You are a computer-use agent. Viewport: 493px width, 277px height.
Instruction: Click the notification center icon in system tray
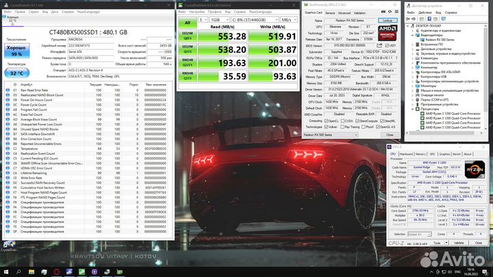[485, 272]
